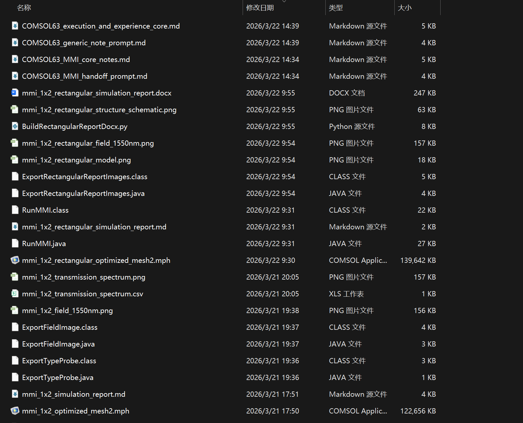
Task: Select file name ExportRectangularReportImages.class
Action: (85, 177)
